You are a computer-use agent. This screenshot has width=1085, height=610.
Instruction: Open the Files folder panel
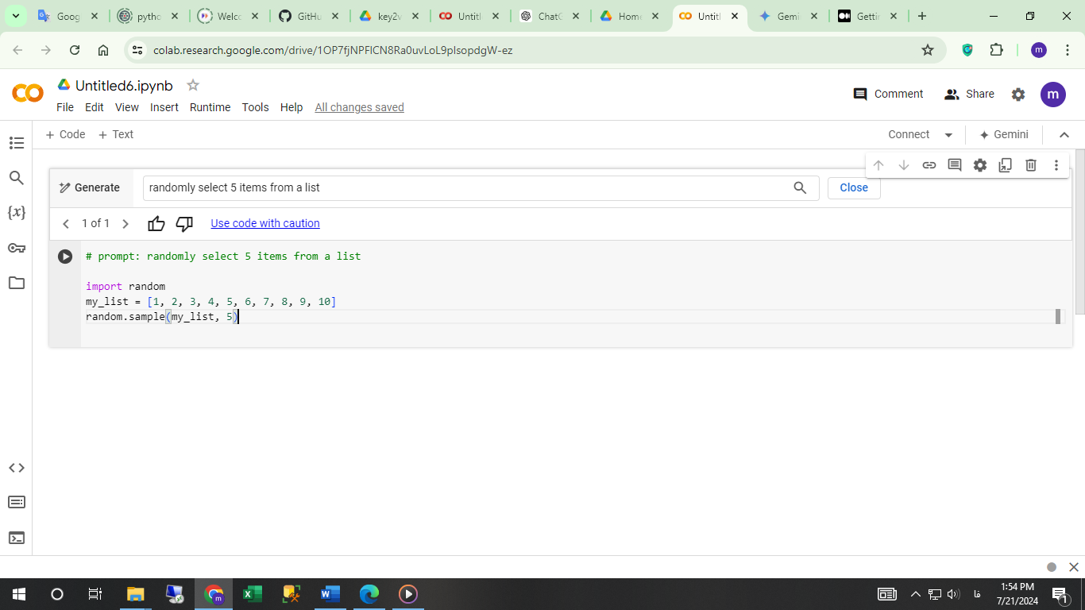click(x=16, y=283)
